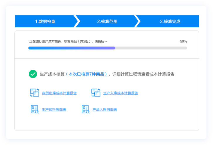View the 生产领料明细表 link
Screen dimensions: 213x146
54,110
